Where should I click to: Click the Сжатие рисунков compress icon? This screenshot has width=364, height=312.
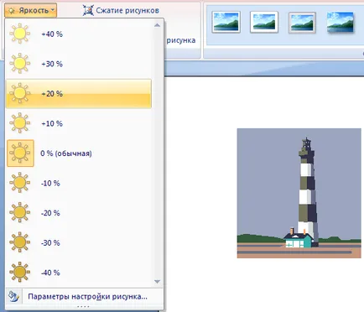tap(88, 11)
